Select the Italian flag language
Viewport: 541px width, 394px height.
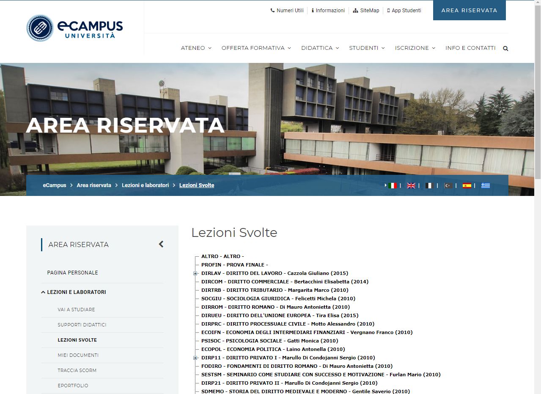[x=393, y=185]
